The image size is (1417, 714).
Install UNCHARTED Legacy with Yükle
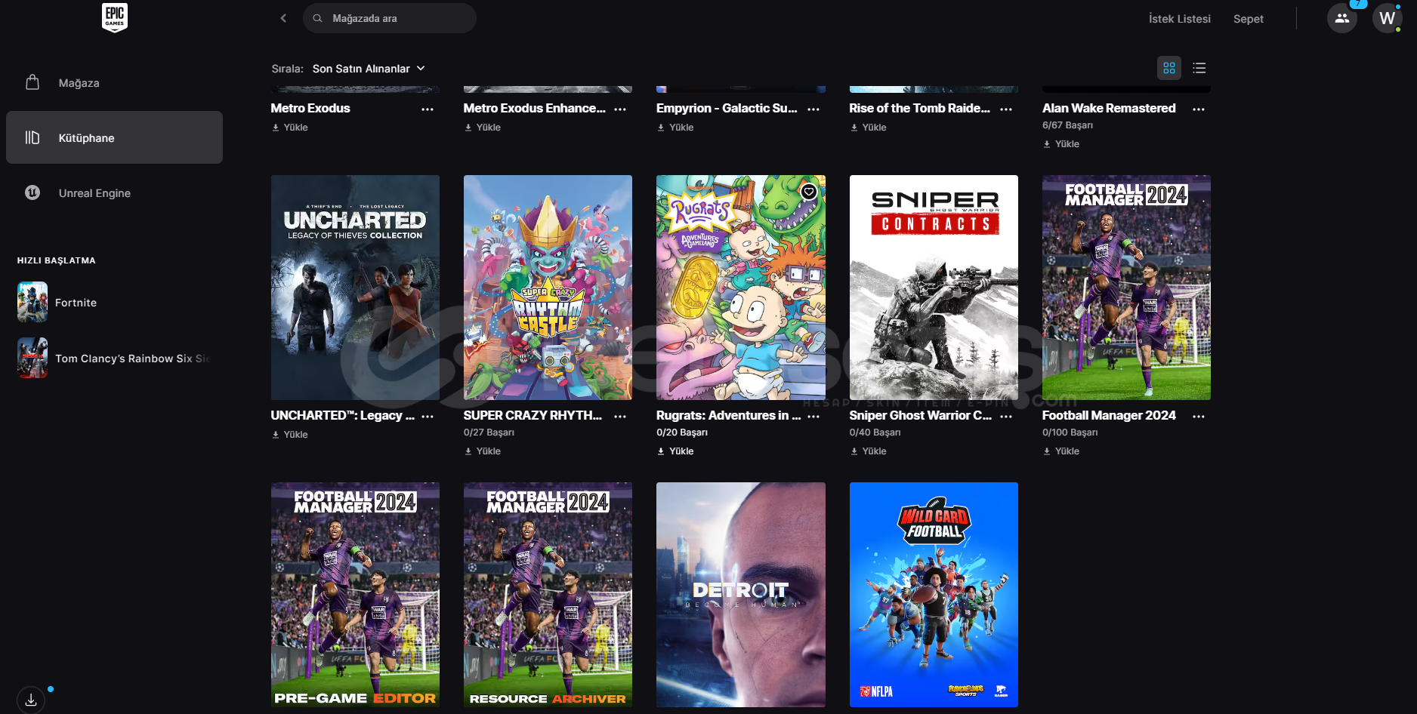click(x=290, y=435)
